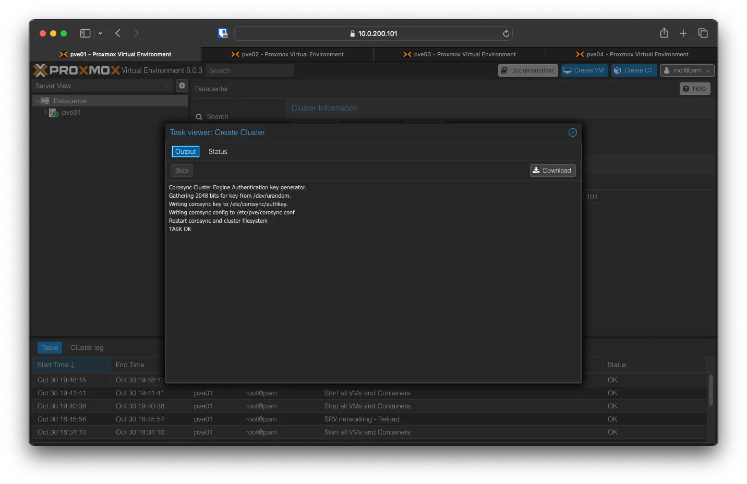Open the tree settings gear icon

182,86
